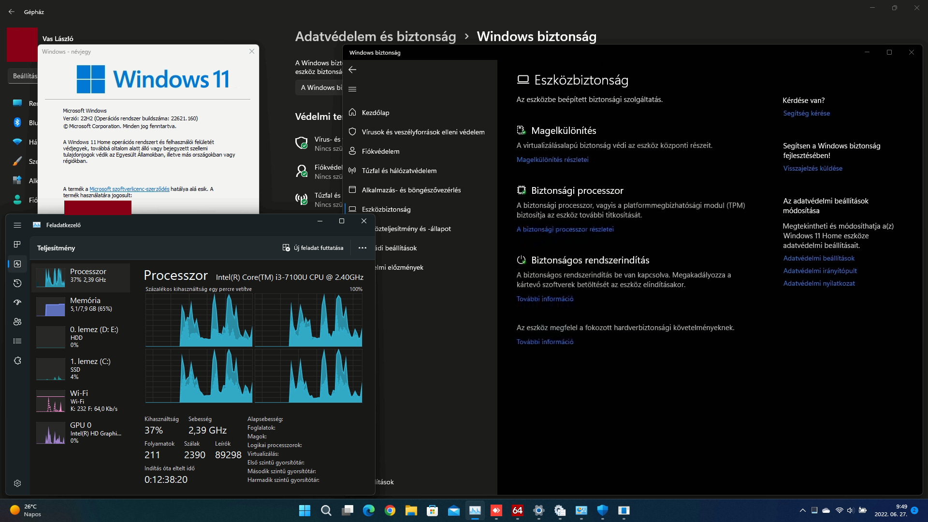The width and height of the screenshot is (928, 522).
Task: Select Wi-Fi in performance list
Action: coord(81,401)
